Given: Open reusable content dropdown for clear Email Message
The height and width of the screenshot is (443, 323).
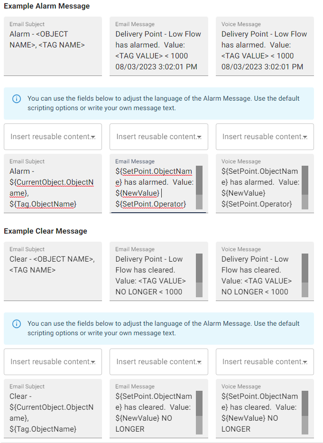Looking at the screenshot, I should pos(158,362).
